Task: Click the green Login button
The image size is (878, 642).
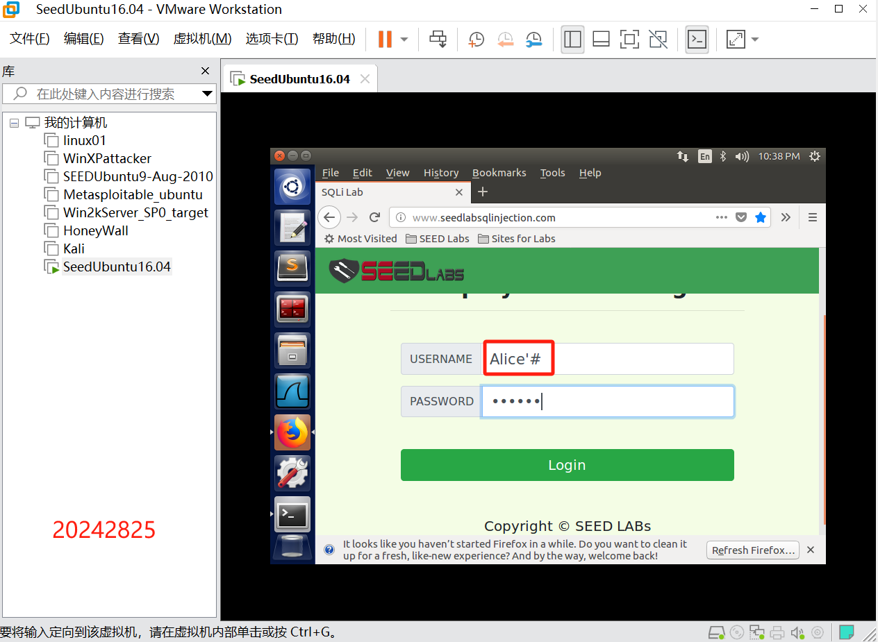Action: pyautogui.click(x=568, y=465)
